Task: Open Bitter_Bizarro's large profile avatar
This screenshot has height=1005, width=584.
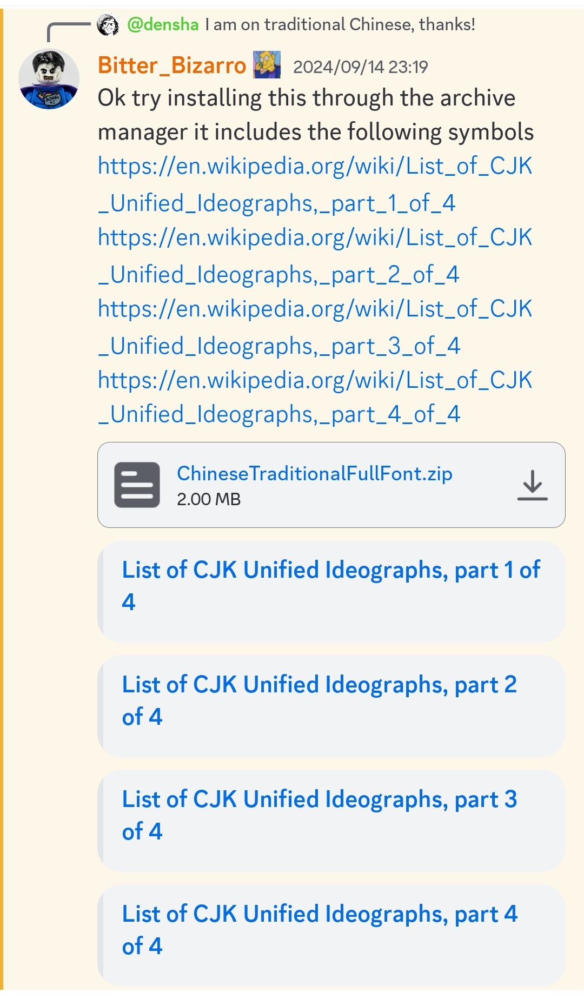Action: pos(49,79)
